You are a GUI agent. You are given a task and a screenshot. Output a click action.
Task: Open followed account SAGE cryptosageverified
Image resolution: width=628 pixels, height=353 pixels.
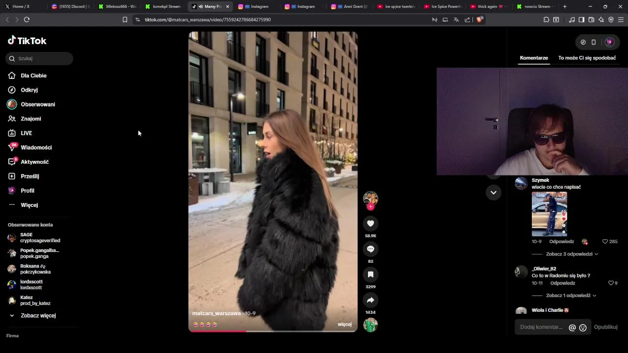(x=34, y=238)
